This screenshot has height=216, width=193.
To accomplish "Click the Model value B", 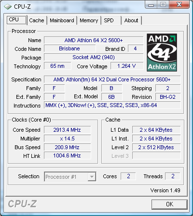I will pyautogui.click(x=111, y=88).
